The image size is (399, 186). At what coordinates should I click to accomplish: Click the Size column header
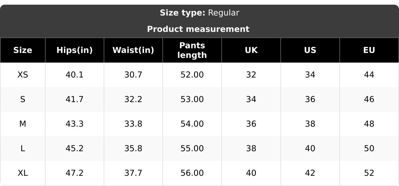tap(23, 50)
